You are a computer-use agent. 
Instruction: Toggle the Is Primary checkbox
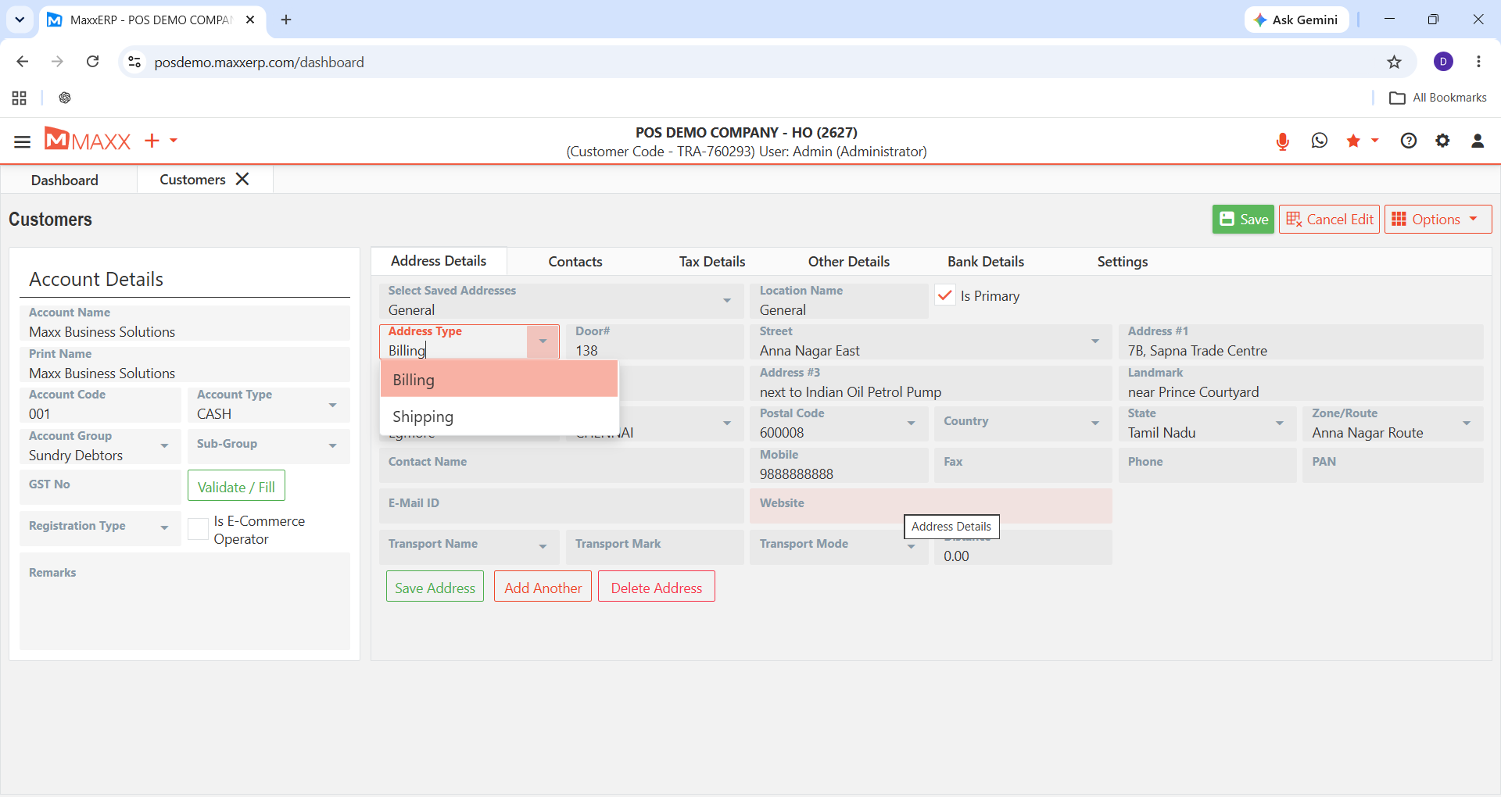click(945, 295)
